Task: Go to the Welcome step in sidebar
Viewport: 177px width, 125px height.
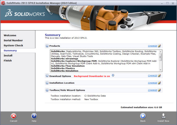Action: [10, 35]
